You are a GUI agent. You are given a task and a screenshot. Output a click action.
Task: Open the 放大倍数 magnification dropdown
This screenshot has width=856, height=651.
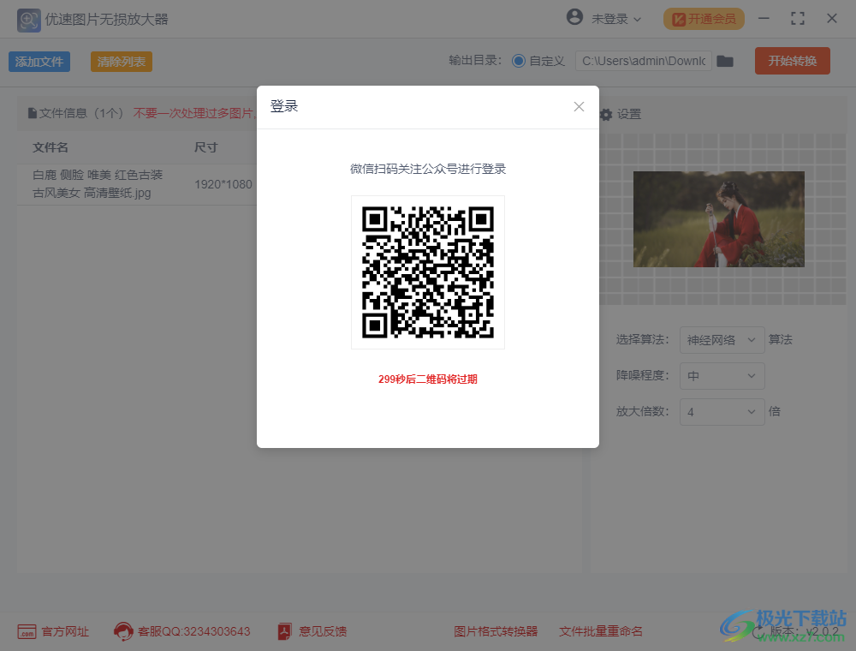[722, 412]
